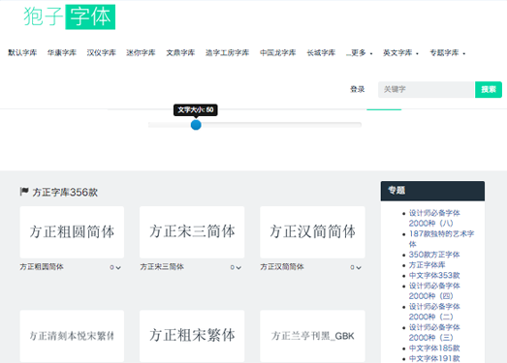Click the 方正粗圆简体 name below its card

point(42,267)
